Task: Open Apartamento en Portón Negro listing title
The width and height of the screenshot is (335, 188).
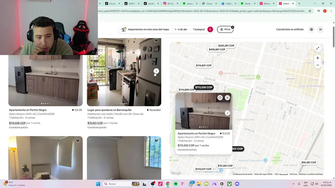Action: click(28, 110)
